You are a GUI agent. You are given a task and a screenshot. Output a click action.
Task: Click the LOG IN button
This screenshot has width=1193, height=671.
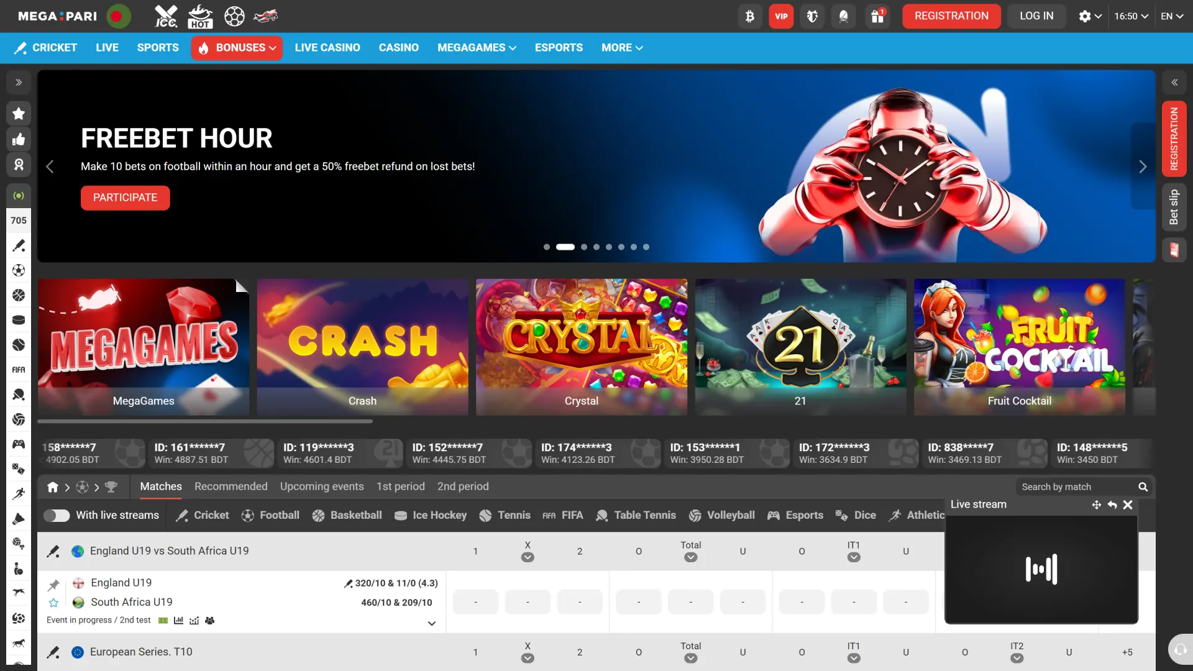(1036, 16)
